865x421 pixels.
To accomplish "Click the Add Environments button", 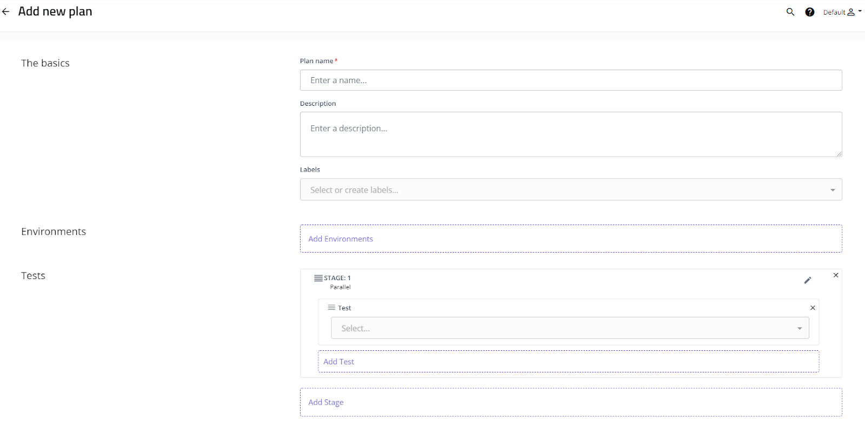I will click(341, 239).
